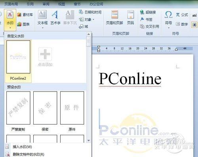Insert 艺术字 word art
198x157 pixels.
(x=55, y=18)
